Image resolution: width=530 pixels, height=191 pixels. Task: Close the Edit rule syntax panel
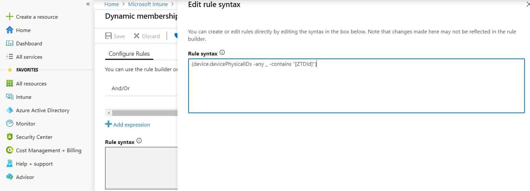528,4
